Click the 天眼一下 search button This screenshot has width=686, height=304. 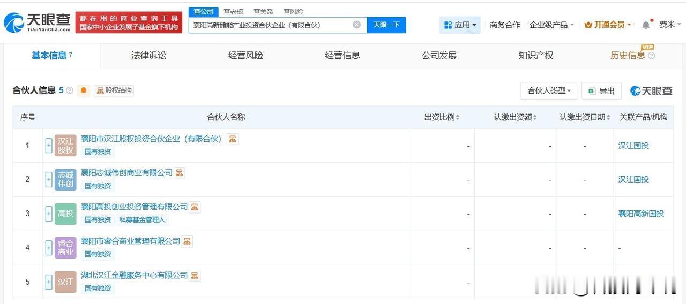click(386, 25)
